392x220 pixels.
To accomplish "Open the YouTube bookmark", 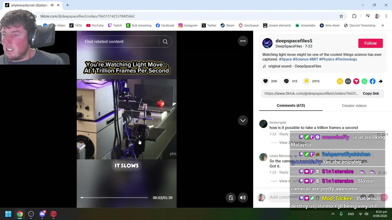I will (95, 25).
